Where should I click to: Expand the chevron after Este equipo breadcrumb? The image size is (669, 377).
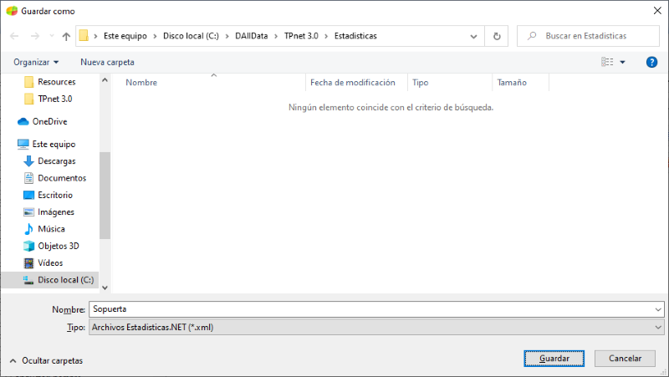[155, 36]
